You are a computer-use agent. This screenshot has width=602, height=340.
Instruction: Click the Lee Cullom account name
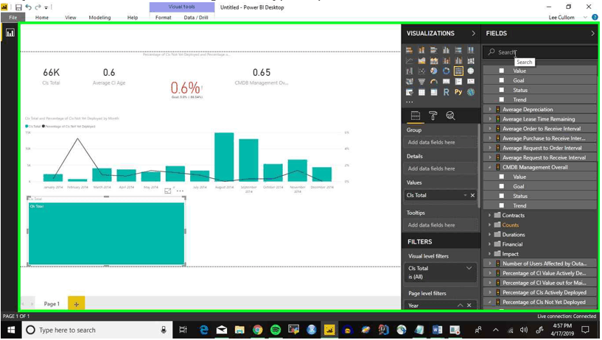tap(561, 18)
